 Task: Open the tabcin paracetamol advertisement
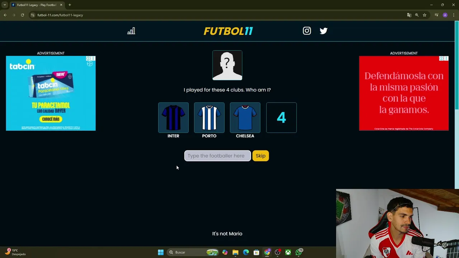[x=51, y=93]
